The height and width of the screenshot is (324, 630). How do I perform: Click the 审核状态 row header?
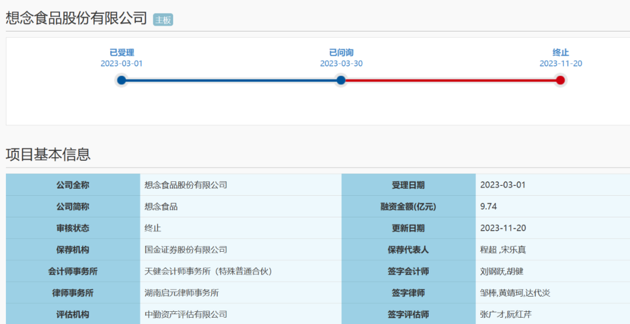coord(73,228)
